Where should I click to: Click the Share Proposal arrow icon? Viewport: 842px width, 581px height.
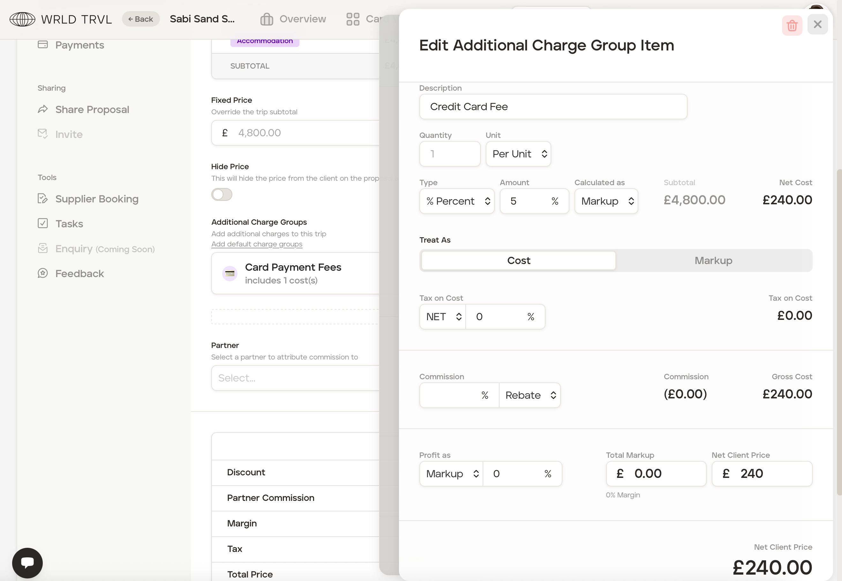[x=43, y=109]
